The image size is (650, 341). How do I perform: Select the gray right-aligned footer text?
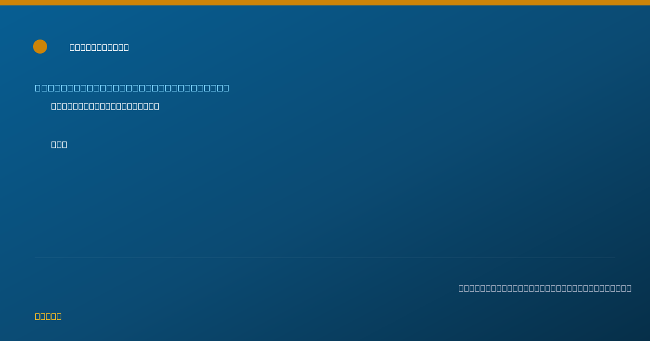pyautogui.click(x=545, y=288)
